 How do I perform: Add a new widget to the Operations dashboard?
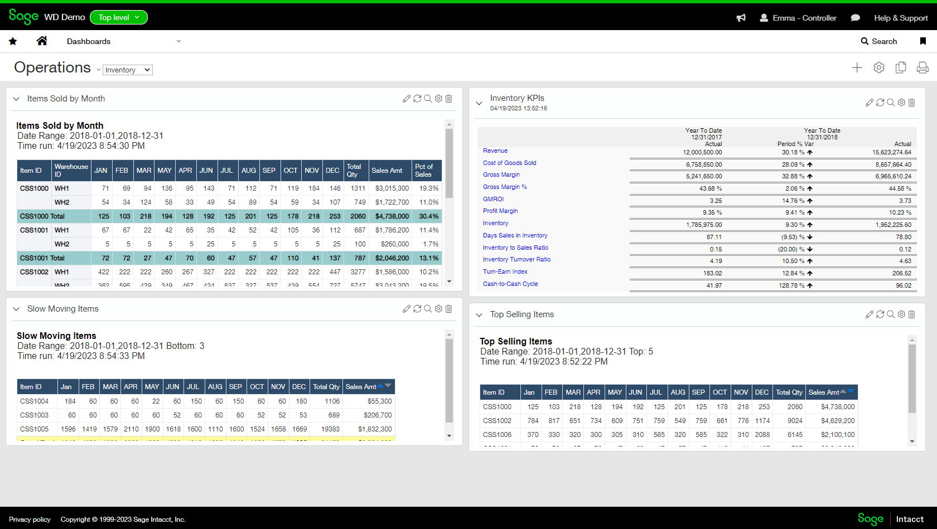click(857, 67)
